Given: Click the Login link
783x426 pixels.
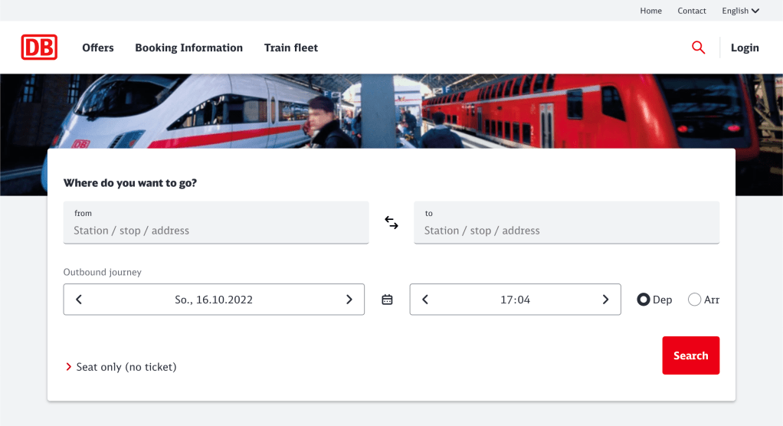Looking at the screenshot, I should click(745, 48).
